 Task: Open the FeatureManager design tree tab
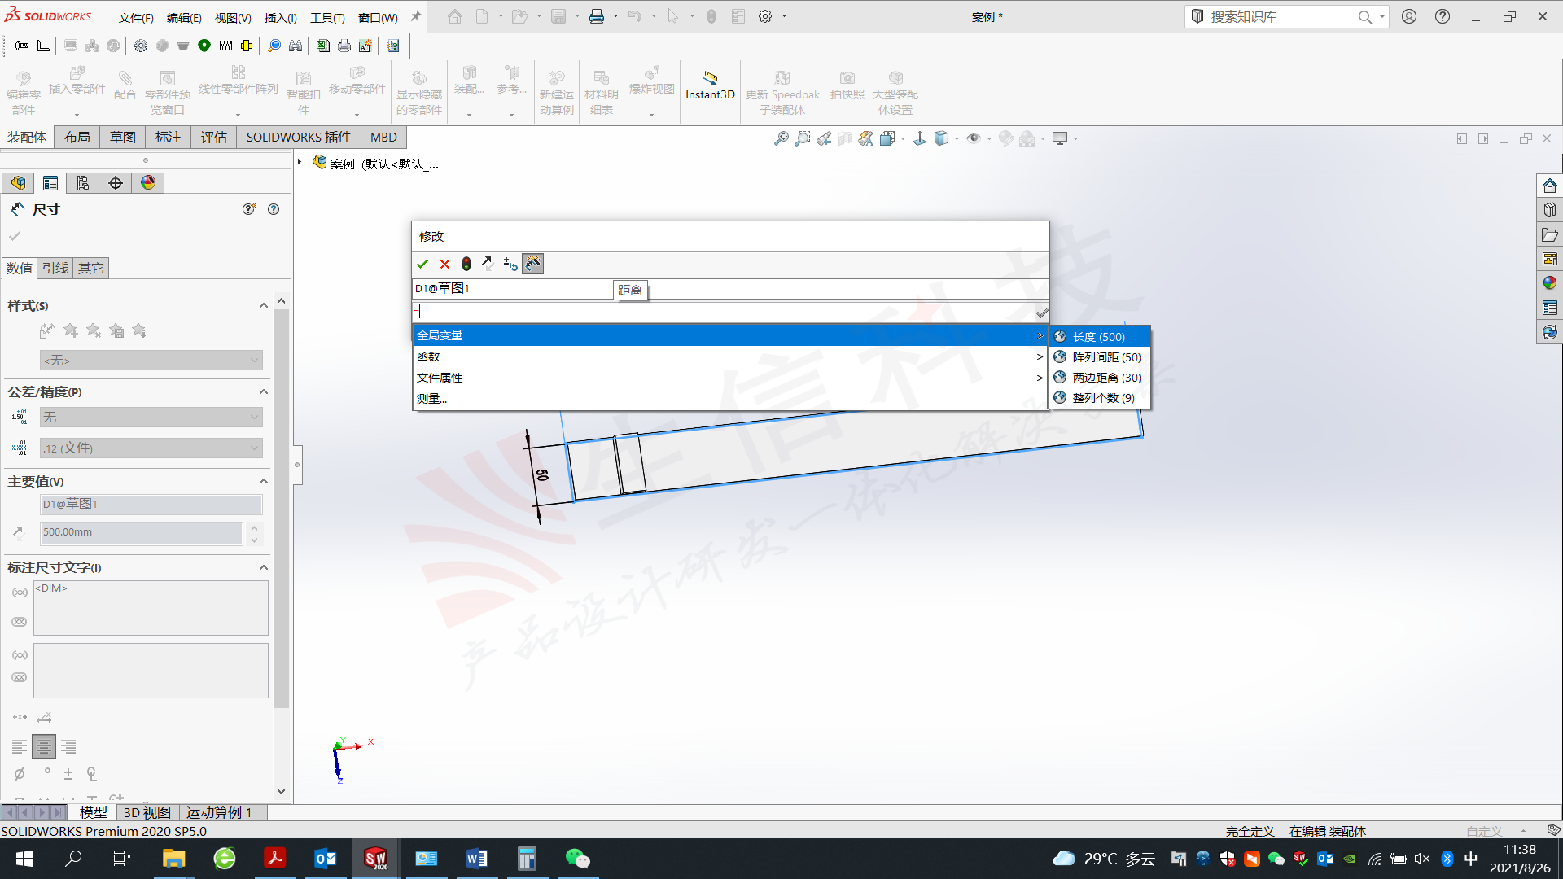point(18,183)
